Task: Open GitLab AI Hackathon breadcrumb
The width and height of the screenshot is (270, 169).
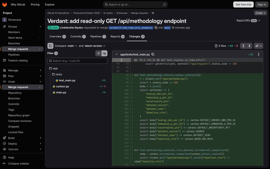Action: pyautogui.click(x=58, y=13)
